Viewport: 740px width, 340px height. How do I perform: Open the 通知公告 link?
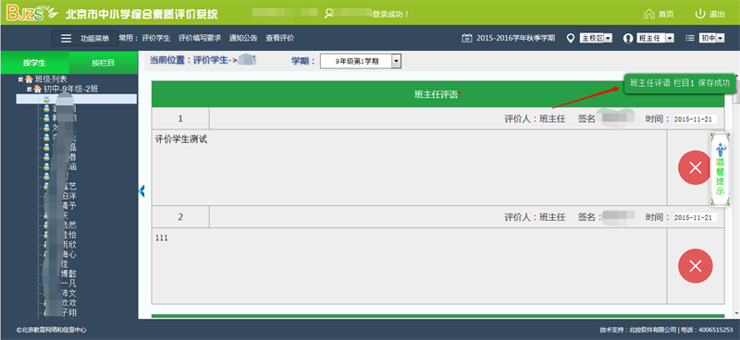[x=243, y=38]
